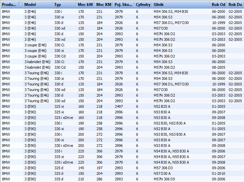
Task: Click the 145 kW power value
Action: pyautogui.click(x=81, y=168)
